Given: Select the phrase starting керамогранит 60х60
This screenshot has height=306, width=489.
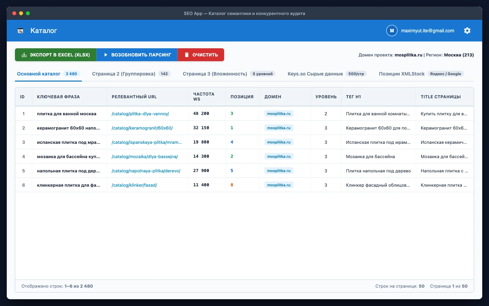Looking at the screenshot, I should coord(69,128).
